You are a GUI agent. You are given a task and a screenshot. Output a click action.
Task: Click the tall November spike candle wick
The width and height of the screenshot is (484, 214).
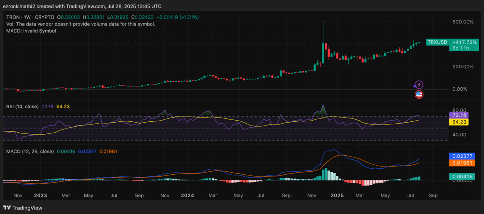click(x=323, y=30)
